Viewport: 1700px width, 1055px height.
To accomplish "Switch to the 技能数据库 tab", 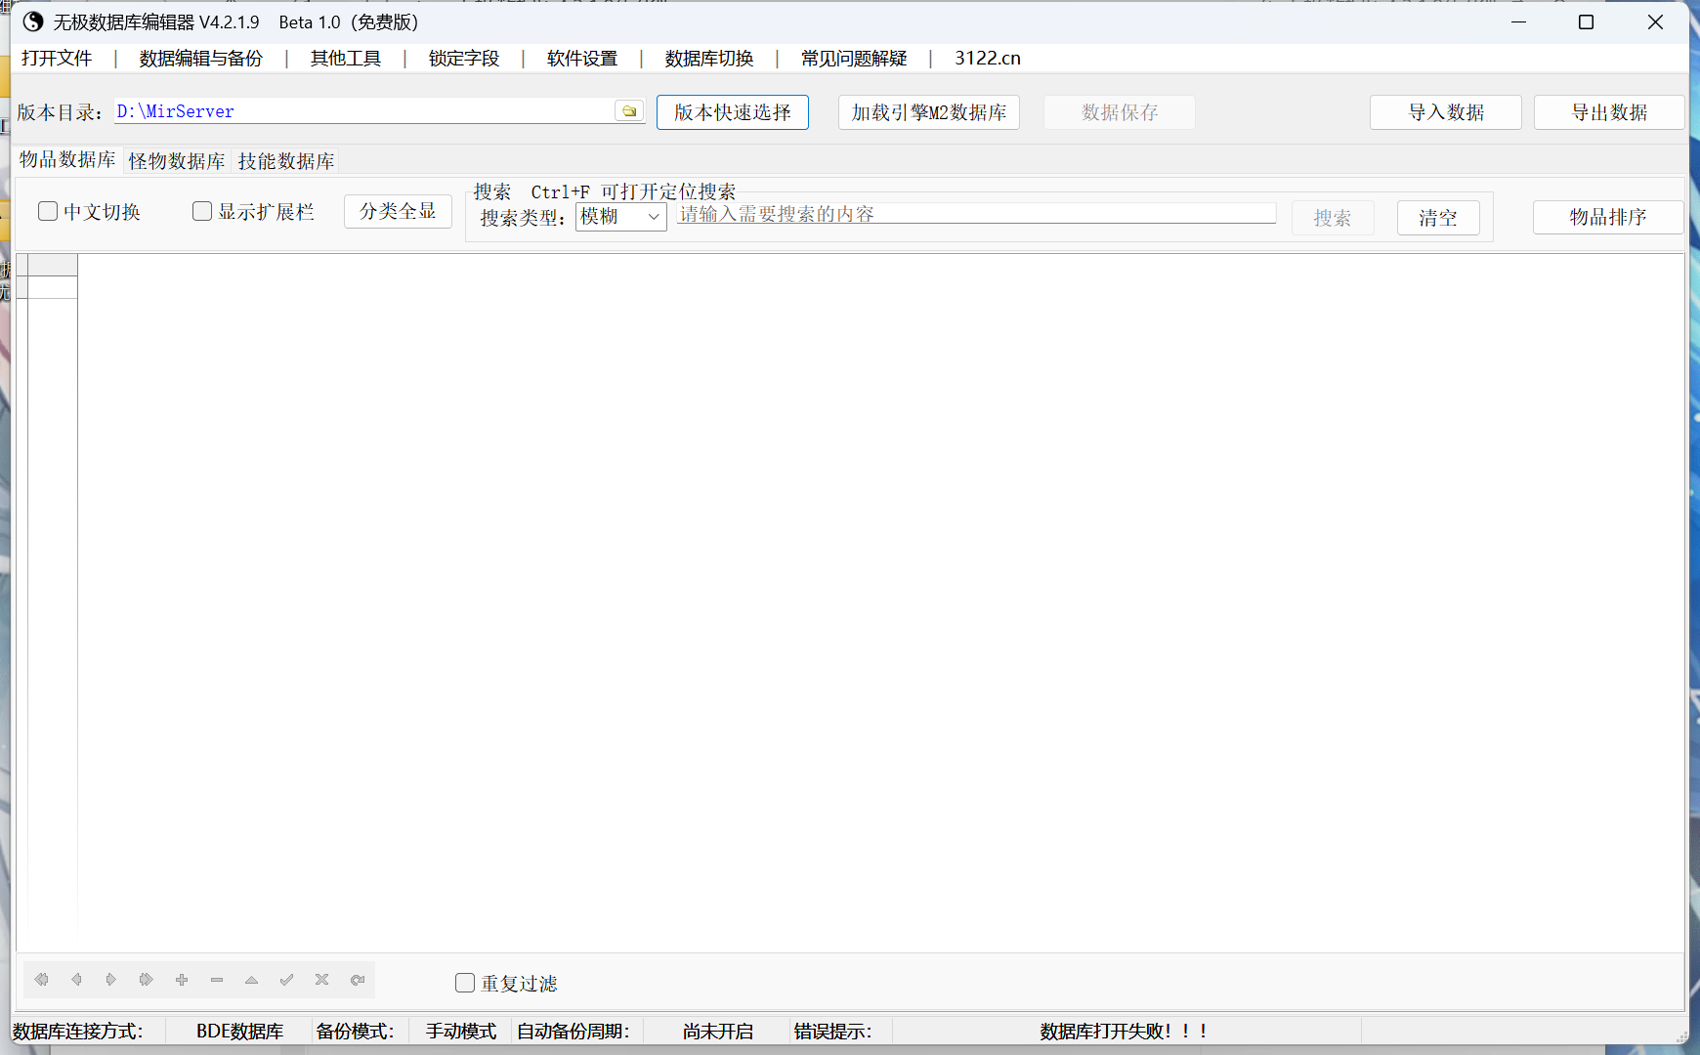I will [285, 160].
